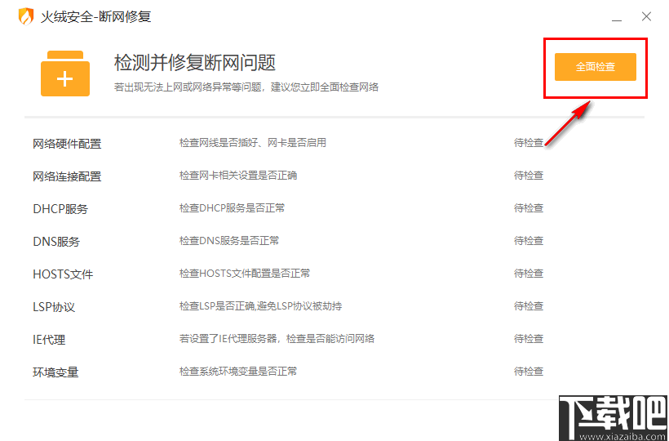Select the DHCP服务 row label
The height and width of the screenshot is (441, 669).
60,209
